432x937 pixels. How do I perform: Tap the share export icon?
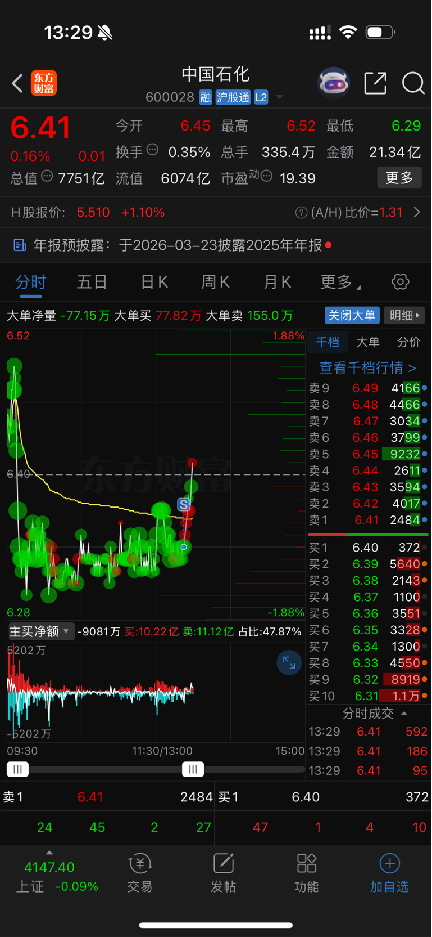pos(375,83)
